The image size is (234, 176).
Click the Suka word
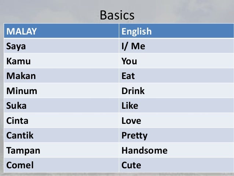click(x=17, y=105)
